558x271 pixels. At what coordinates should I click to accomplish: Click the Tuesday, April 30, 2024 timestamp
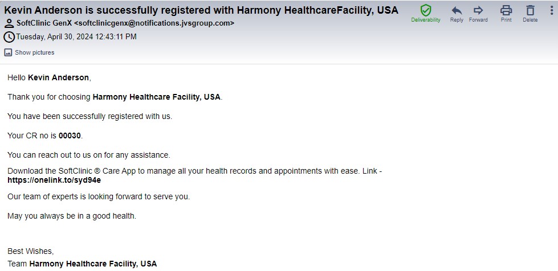point(76,37)
